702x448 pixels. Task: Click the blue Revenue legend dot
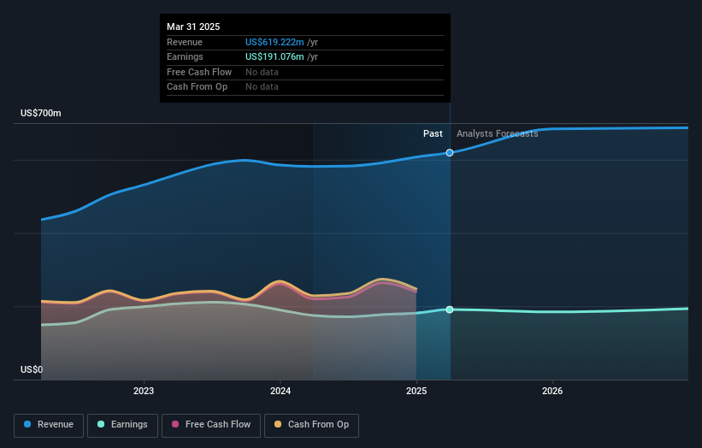pos(27,424)
